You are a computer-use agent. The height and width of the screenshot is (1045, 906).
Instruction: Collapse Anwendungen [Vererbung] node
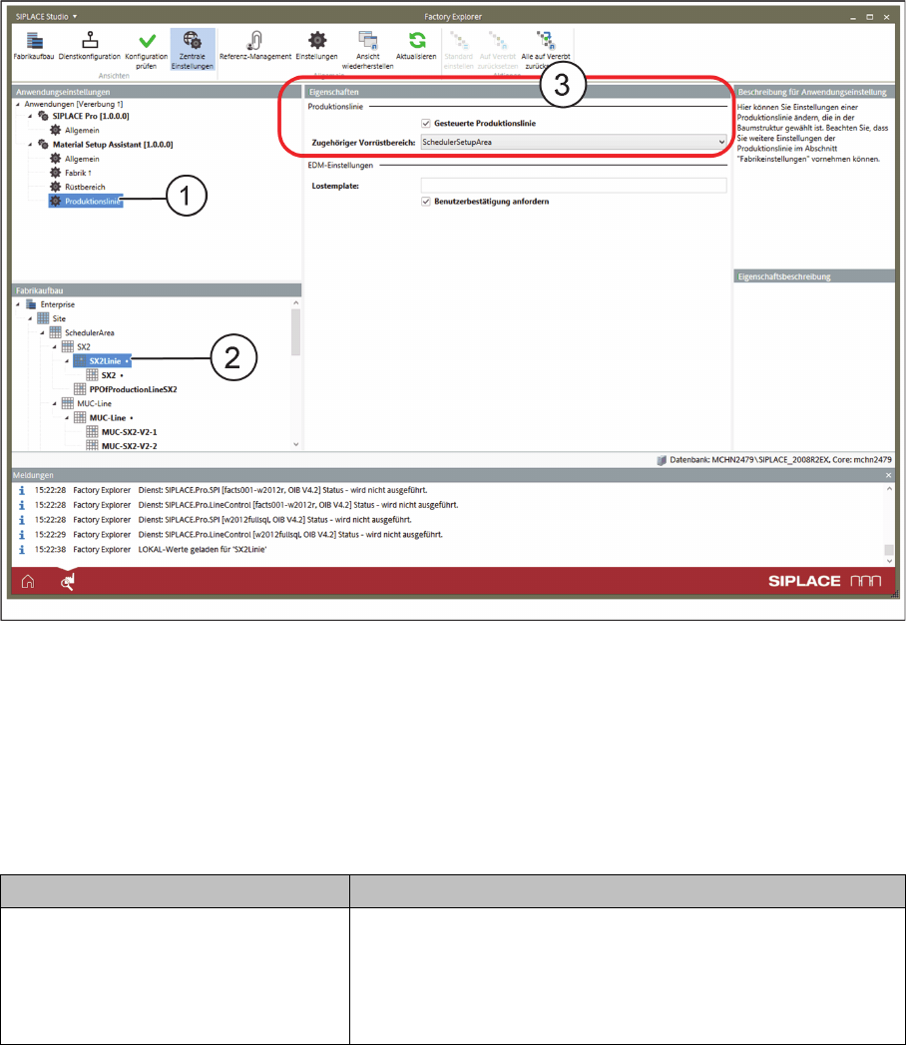(18, 105)
